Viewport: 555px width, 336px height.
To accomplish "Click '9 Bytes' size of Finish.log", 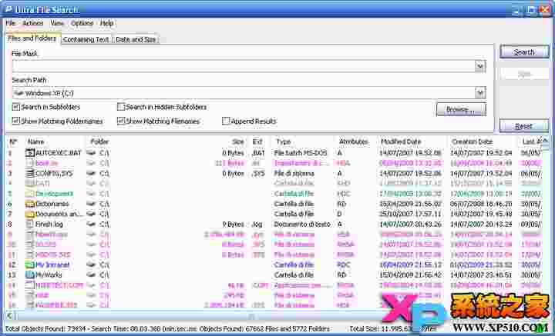I will (234, 224).
